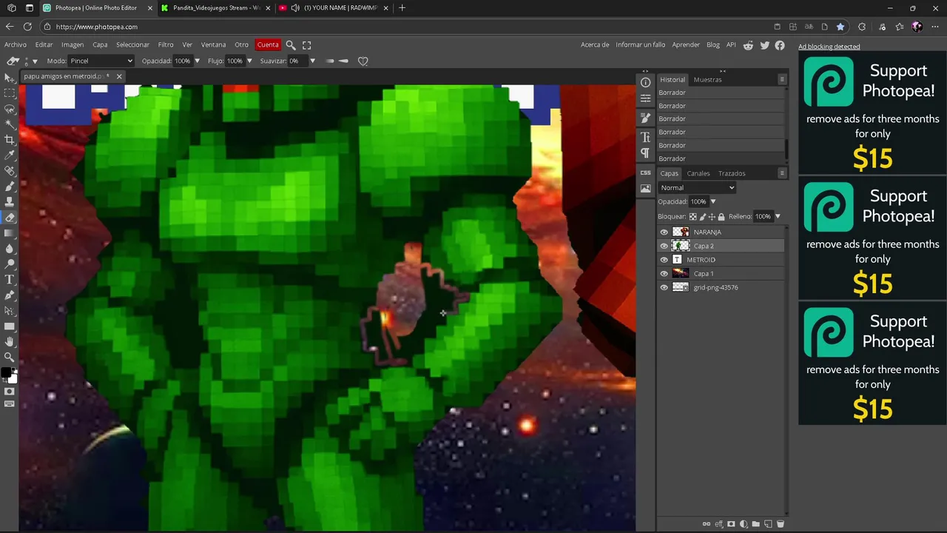
Task: Select the Type tool
Action: click(10, 280)
